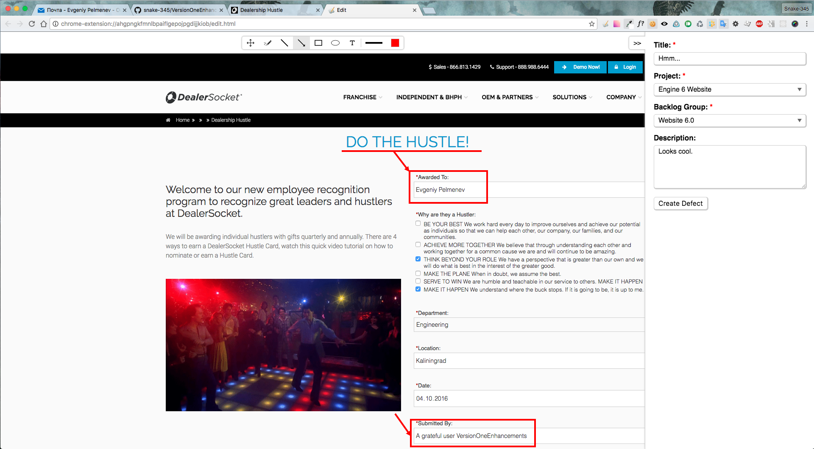The height and width of the screenshot is (449, 814).
Task: Select the Move tool in the annotation toolbar
Action: (x=251, y=43)
